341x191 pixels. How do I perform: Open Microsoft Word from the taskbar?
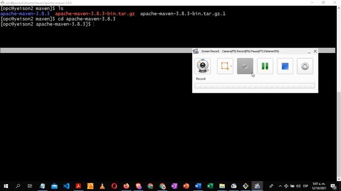(x=198, y=186)
